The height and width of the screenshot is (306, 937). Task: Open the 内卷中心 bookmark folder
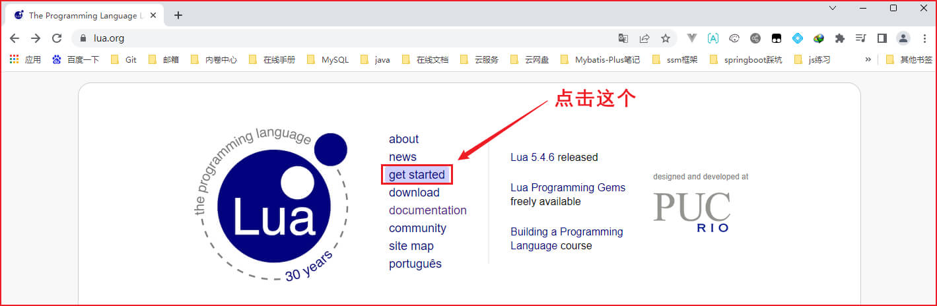point(214,59)
